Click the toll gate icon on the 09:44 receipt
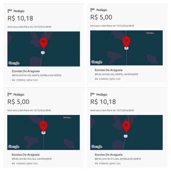Image resolution: width=171 pixels, height=171 pixels. pyautogui.click(x=10, y=11)
